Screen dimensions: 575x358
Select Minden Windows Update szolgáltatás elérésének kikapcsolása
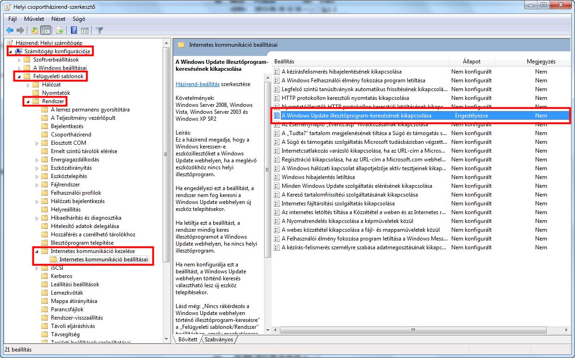(x=357, y=186)
